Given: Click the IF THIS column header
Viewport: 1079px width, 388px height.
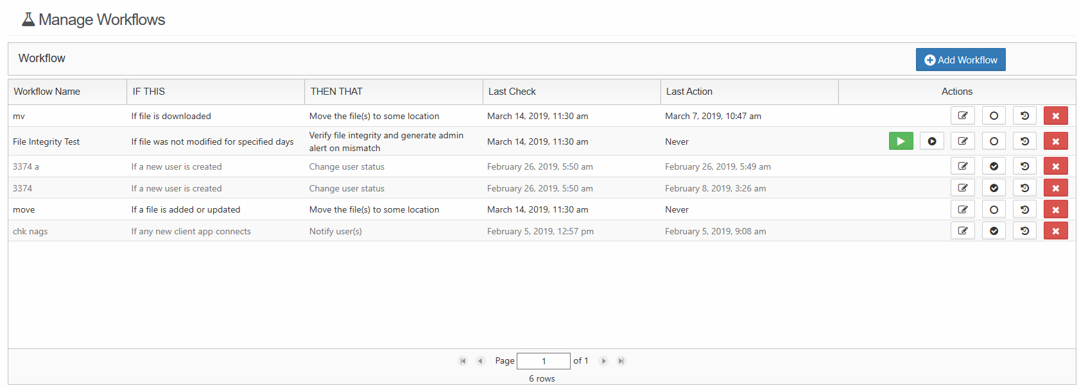Looking at the screenshot, I should pos(216,92).
